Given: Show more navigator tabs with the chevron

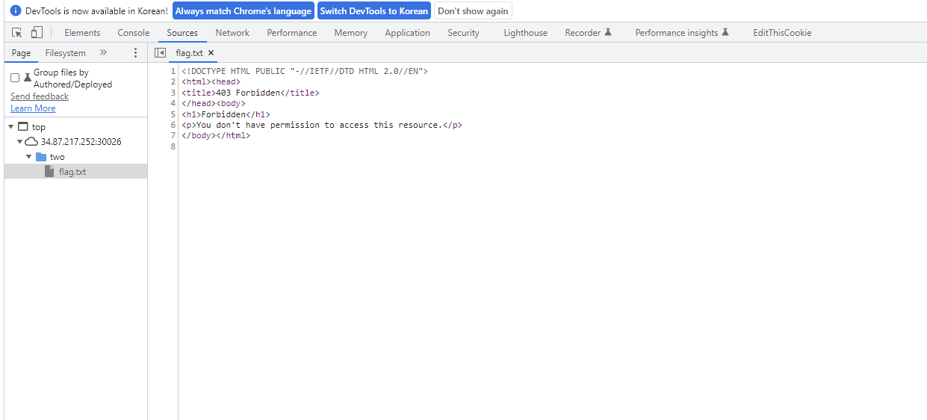Looking at the screenshot, I should coord(103,53).
